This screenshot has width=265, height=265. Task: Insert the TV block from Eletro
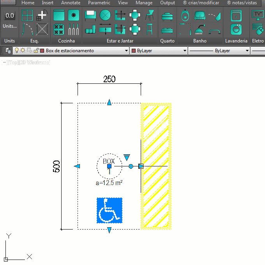(258, 15)
